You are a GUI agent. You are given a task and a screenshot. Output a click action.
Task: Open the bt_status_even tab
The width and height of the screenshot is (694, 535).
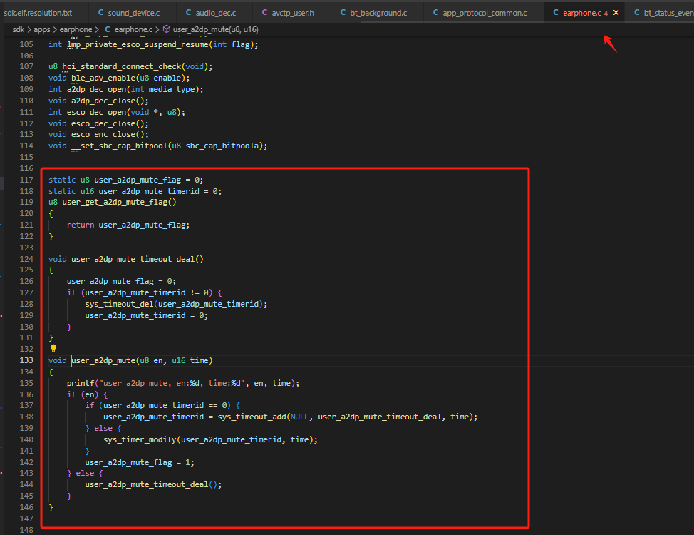[x=663, y=13]
